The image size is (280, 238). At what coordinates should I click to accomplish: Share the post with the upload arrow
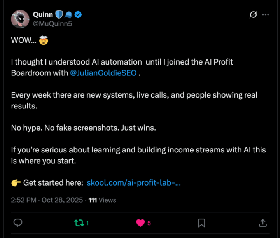[262, 223]
